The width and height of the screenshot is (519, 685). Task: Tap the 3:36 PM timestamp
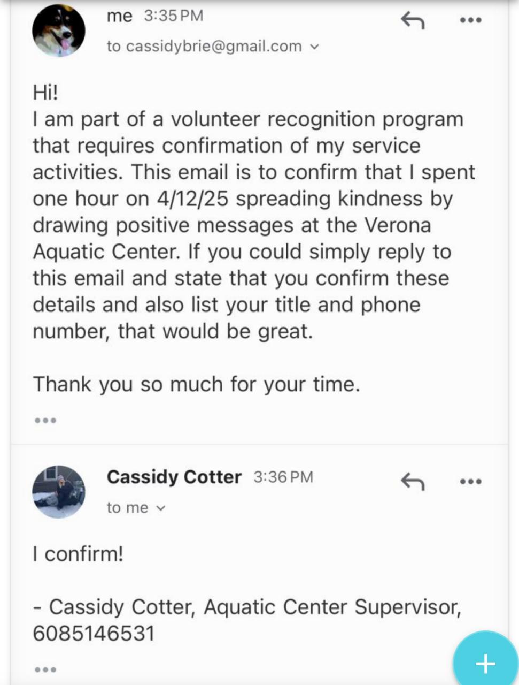pos(283,477)
